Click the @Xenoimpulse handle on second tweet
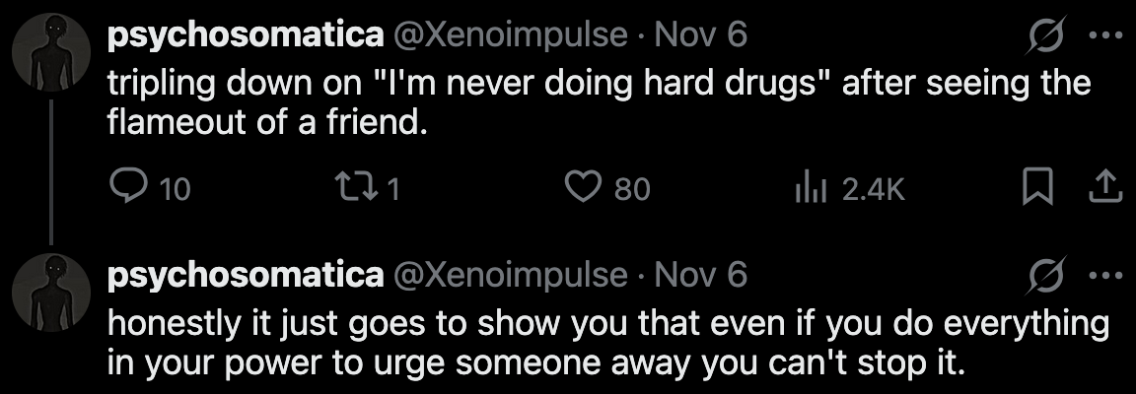1136x394 pixels. [x=509, y=276]
